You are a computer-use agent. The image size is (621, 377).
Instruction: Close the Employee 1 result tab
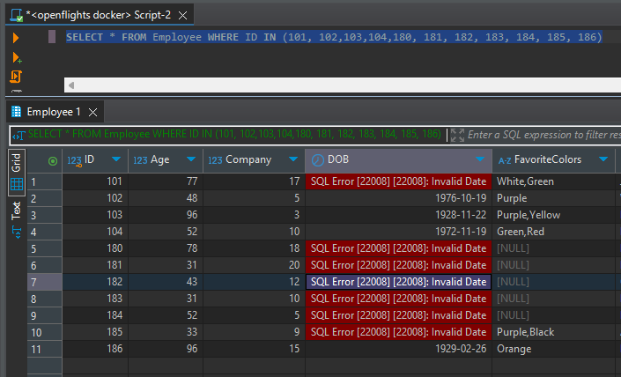pos(93,112)
